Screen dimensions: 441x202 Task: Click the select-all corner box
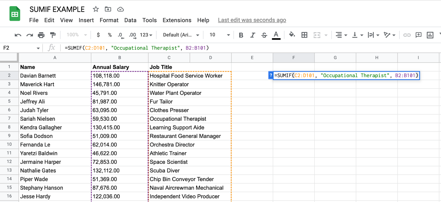pos(9,58)
